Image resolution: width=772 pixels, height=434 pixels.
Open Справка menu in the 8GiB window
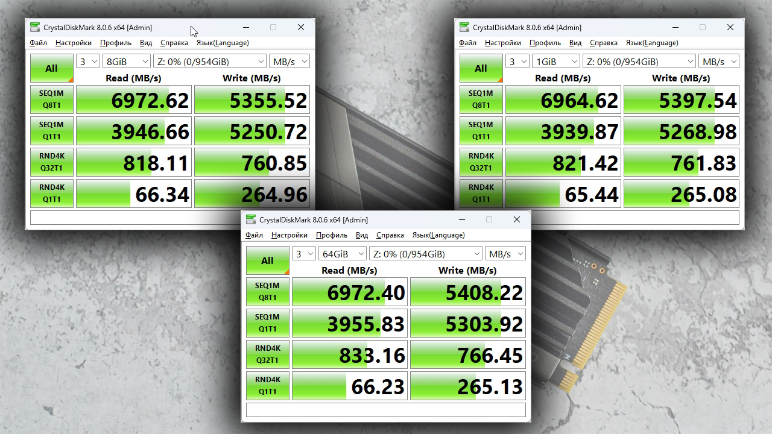[174, 43]
